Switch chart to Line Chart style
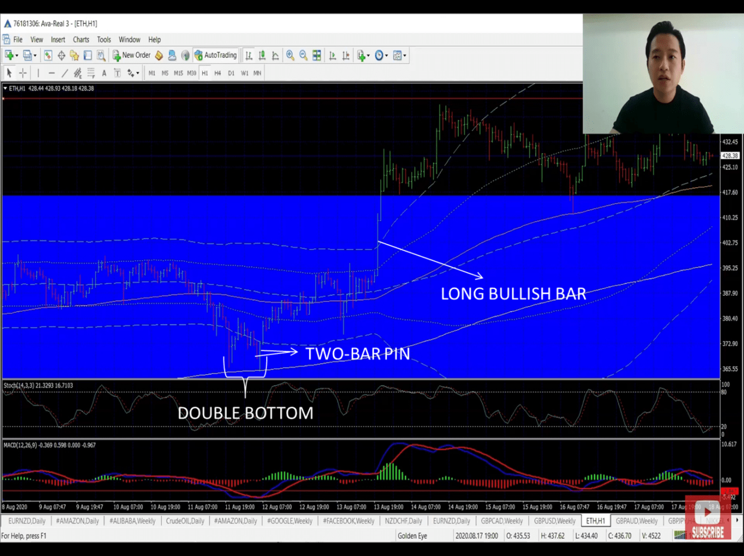This screenshot has height=556, width=744. point(275,56)
